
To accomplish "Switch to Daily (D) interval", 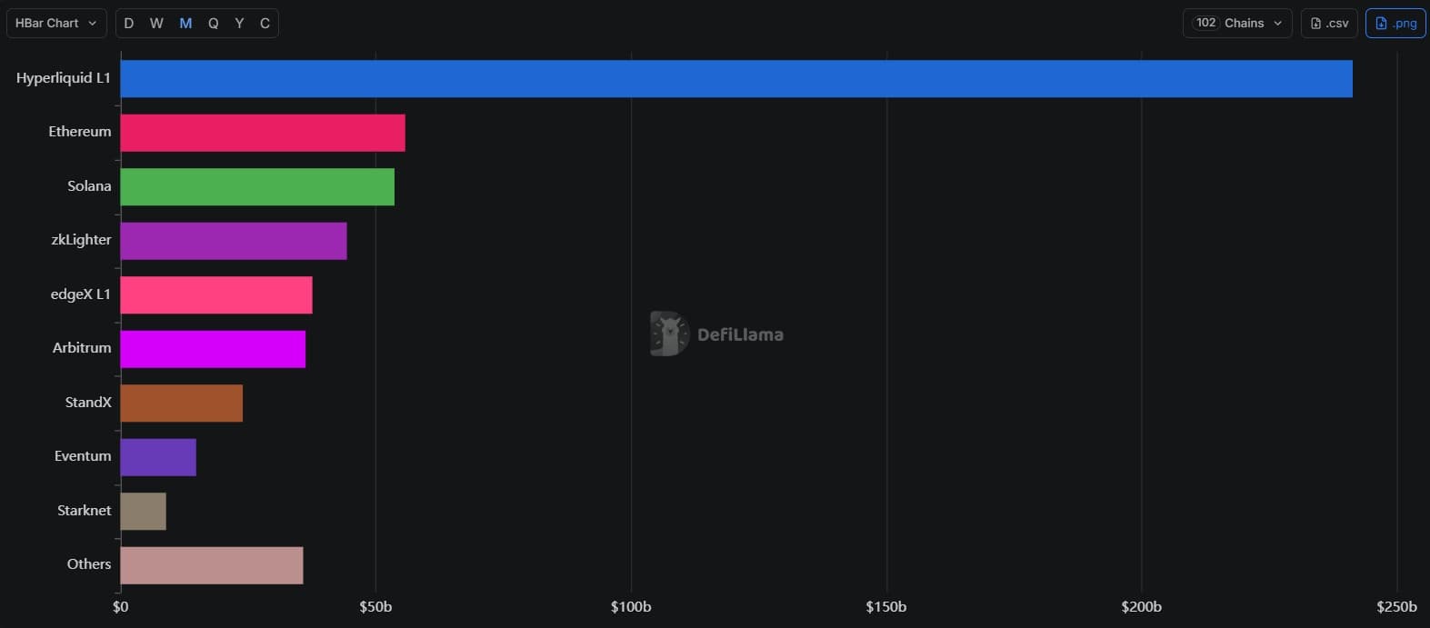I will 129,23.
